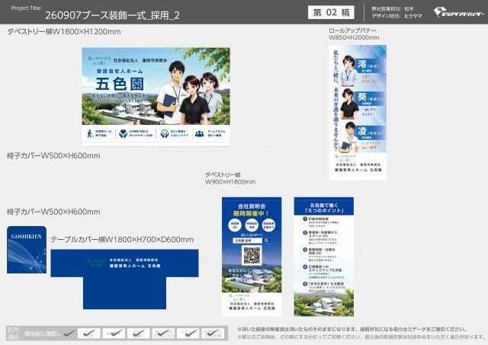The image size is (488, 345).
Task: Click the solid heart in hands icon
Action: click(124, 133)
